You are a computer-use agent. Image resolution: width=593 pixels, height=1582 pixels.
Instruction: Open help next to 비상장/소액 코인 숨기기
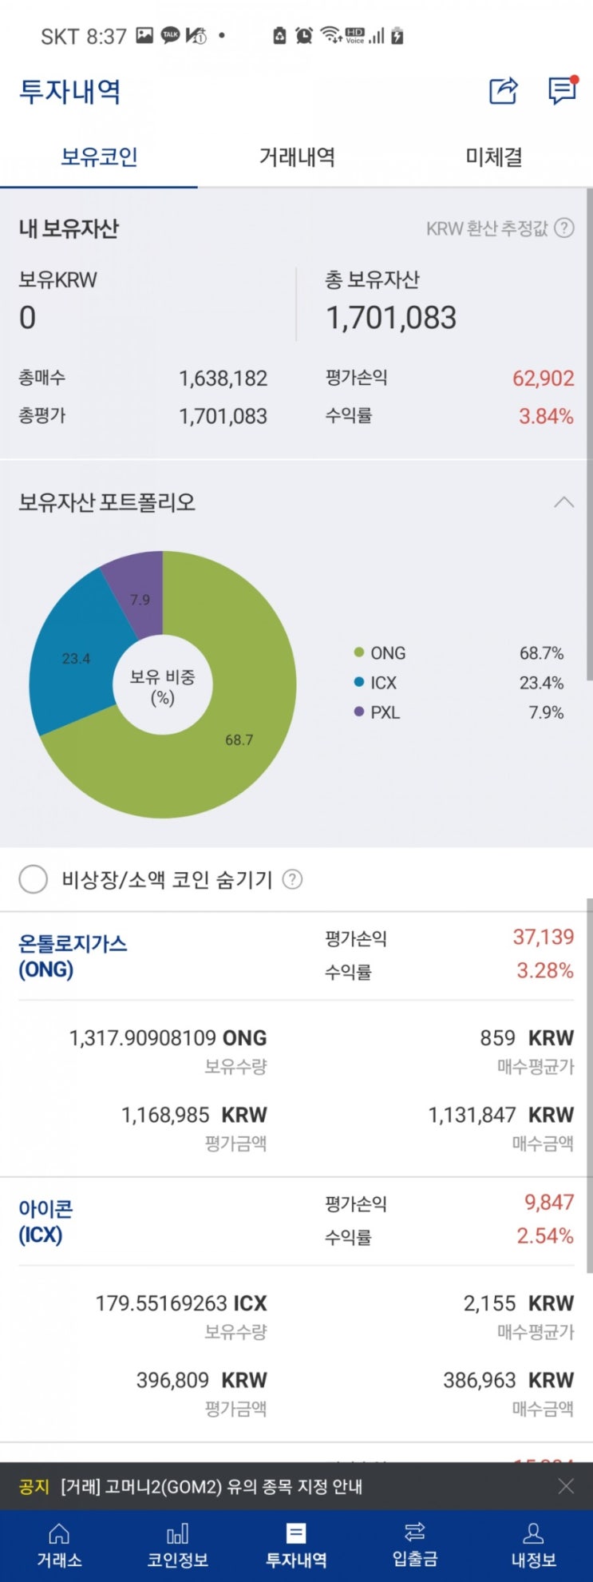[294, 879]
